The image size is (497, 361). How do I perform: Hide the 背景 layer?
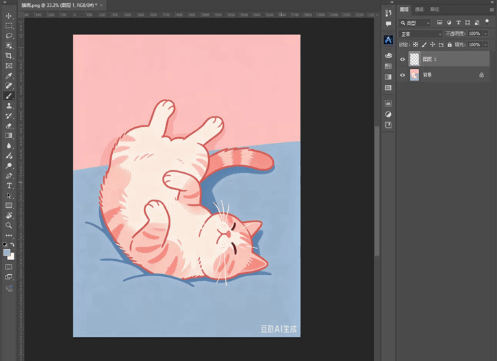click(403, 75)
